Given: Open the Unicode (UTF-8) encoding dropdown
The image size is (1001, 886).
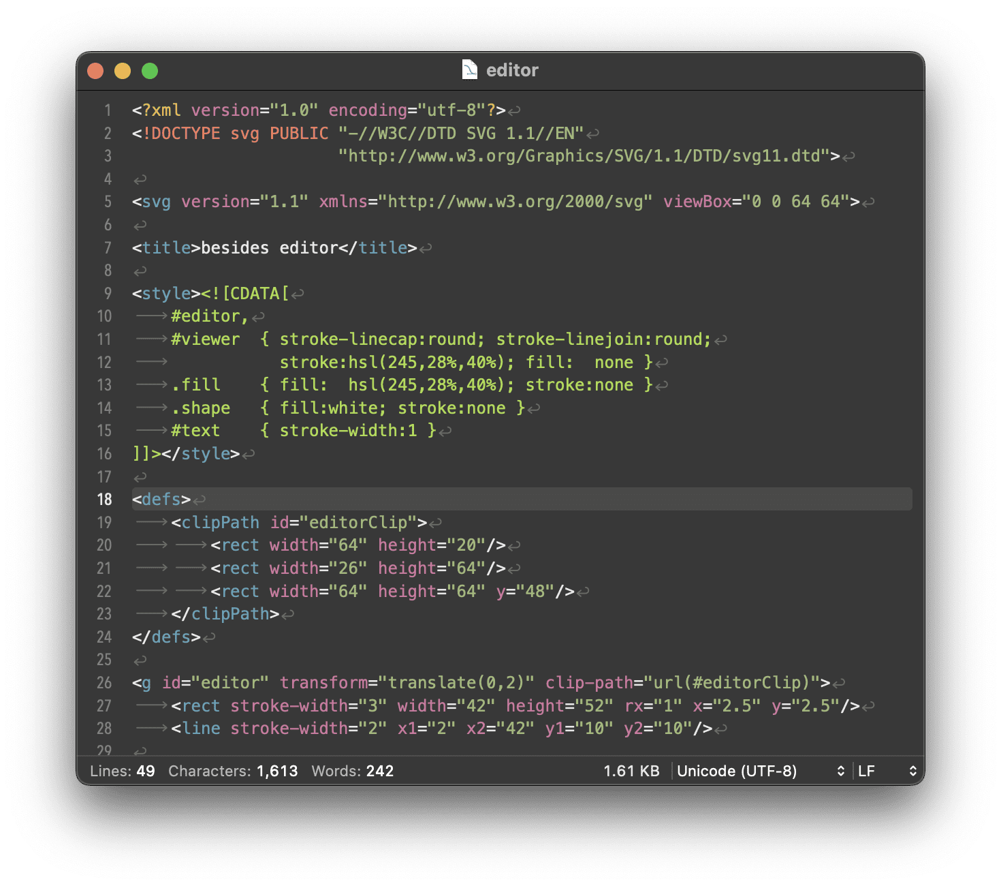Looking at the screenshot, I should tap(761, 771).
